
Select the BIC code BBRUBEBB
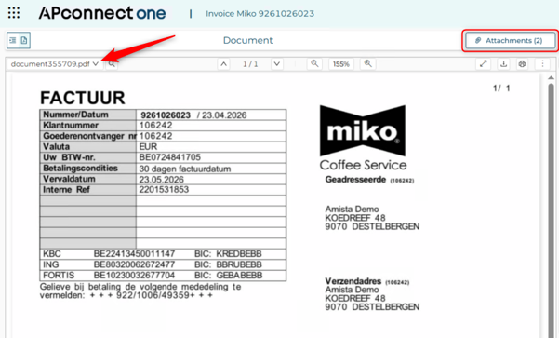239,264
